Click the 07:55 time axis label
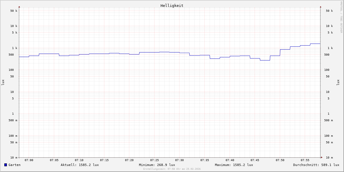The width and height of the screenshot is (344, 172). point(305,160)
